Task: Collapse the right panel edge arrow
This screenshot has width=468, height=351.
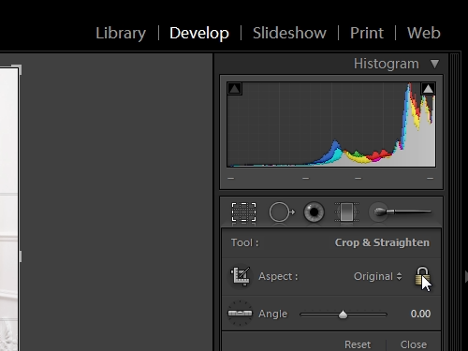Action: [x=466, y=277]
